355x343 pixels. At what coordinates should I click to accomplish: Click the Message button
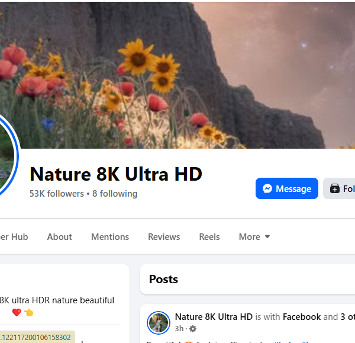click(286, 188)
